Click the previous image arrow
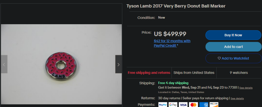The width and height of the screenshot is (262, 107). point(4,64)
